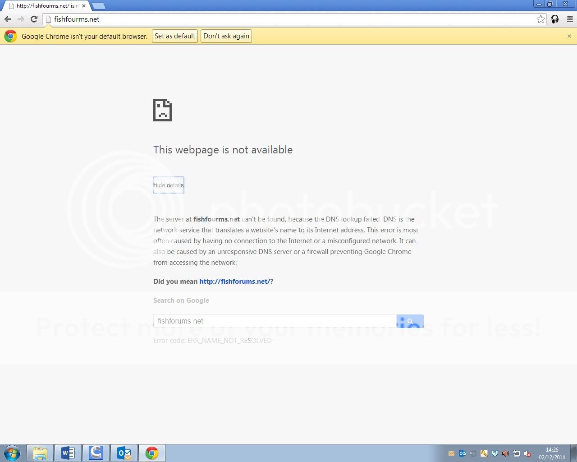Click the 'This webpage is not available' heading
The height and width of the screenshot is (462, 577).
point(223,150)
